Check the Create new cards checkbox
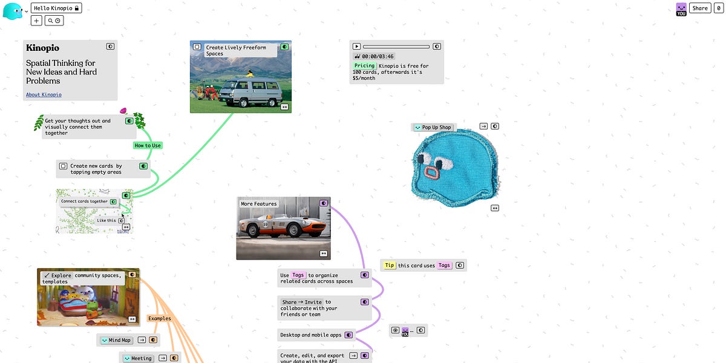Image resolution: width=726 pixels, height=363 pixels. pyautogui.click(x=63, y=166)
